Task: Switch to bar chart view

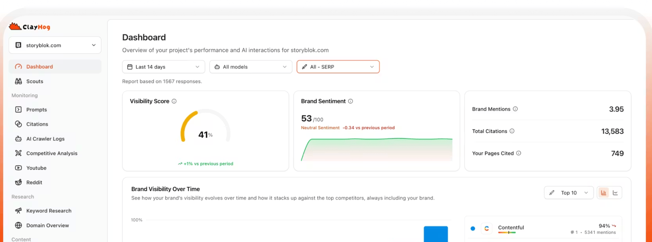Action: click(604, 193)
